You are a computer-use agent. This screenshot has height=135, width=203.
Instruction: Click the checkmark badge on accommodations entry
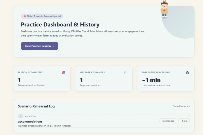click(21, 116)
